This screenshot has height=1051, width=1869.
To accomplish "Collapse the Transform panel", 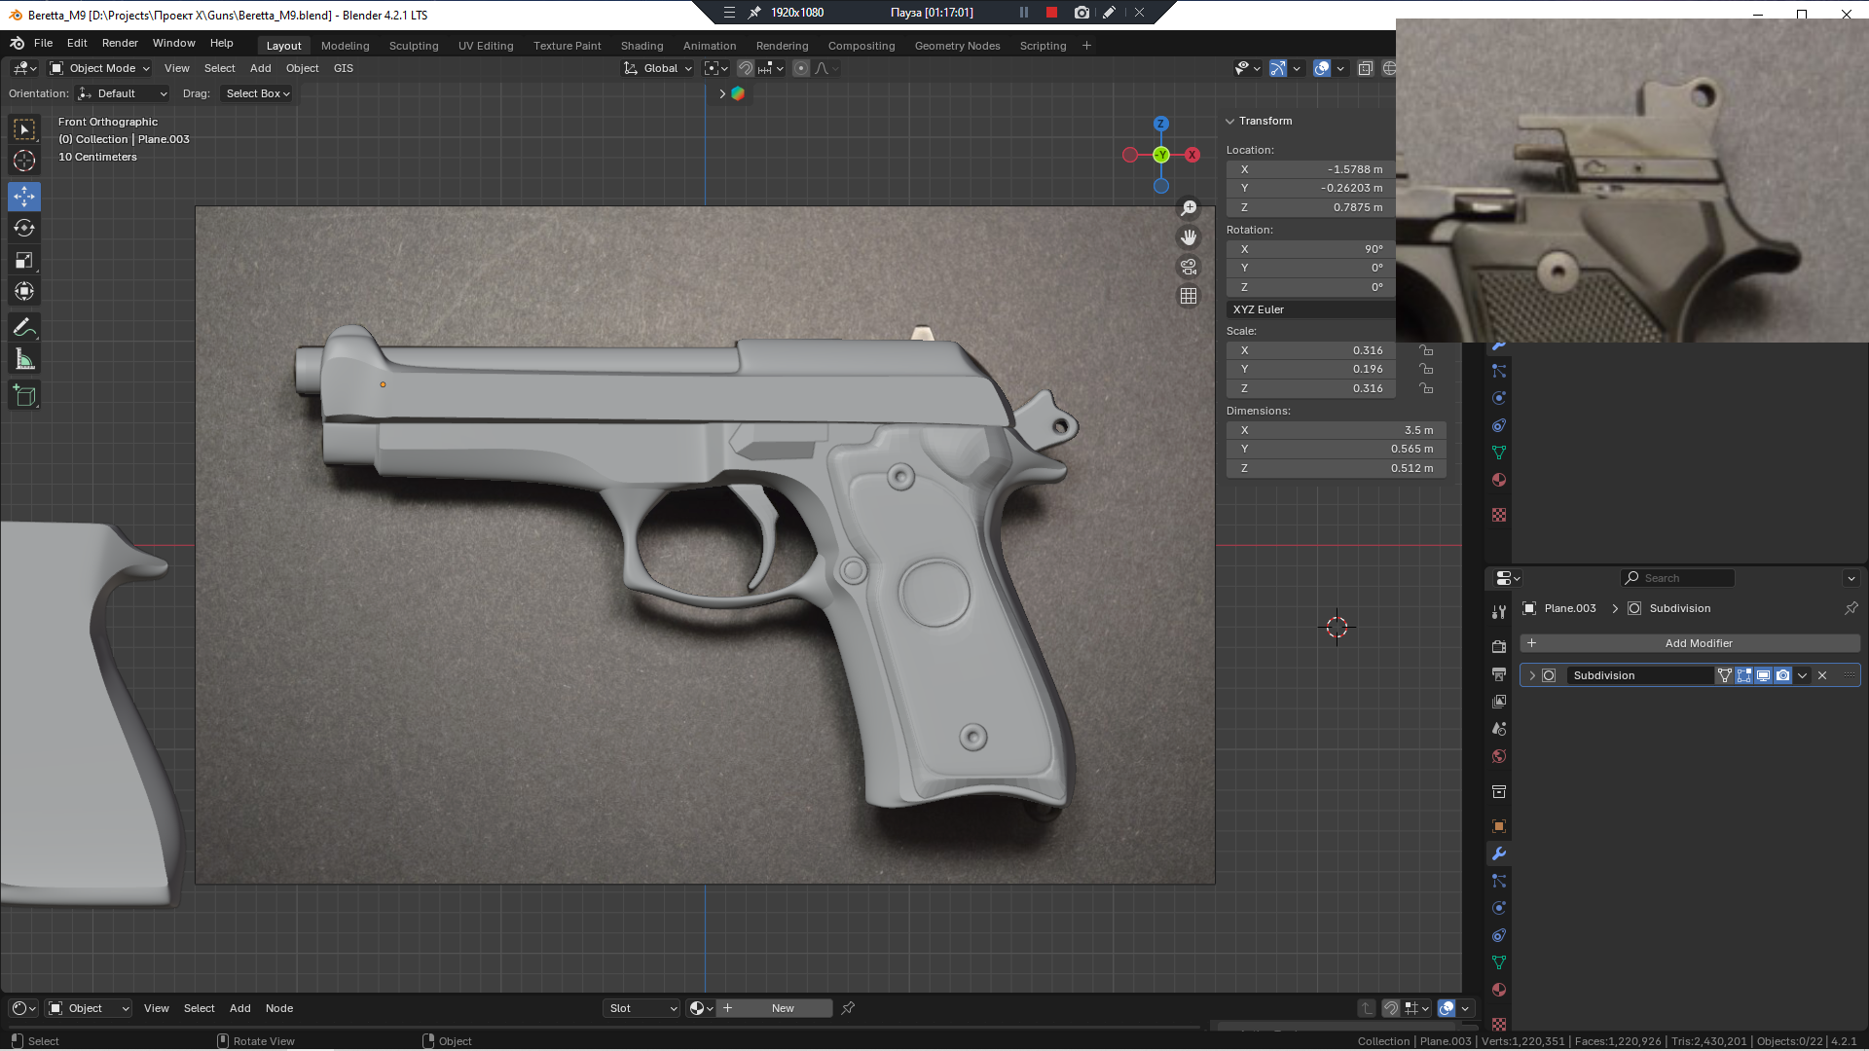I will (1230, 121).
